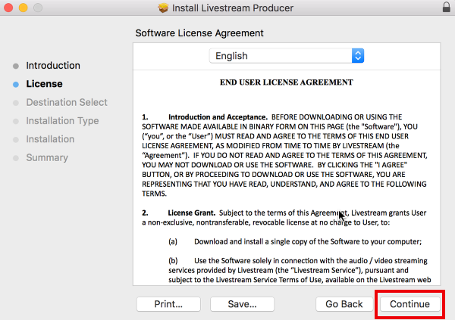
Task: Click the 'Introduction and Acceptance.' bold text
Action: pyautogui.click(x=218, y=117)
